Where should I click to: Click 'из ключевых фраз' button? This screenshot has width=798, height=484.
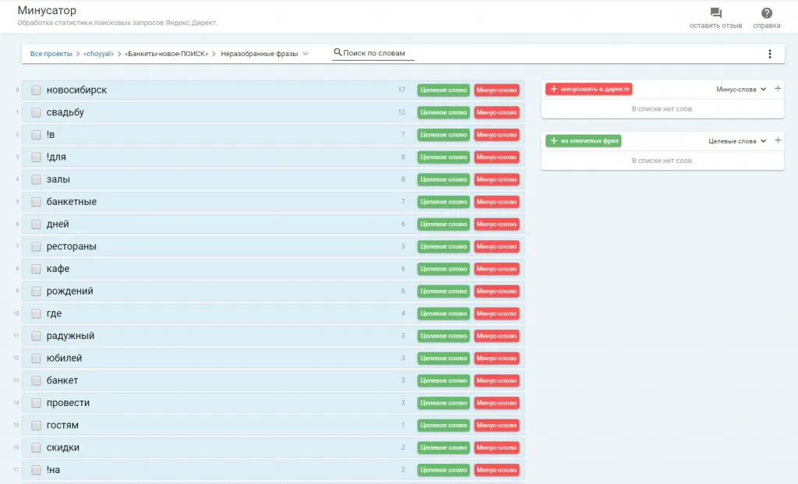coord(583,141)
